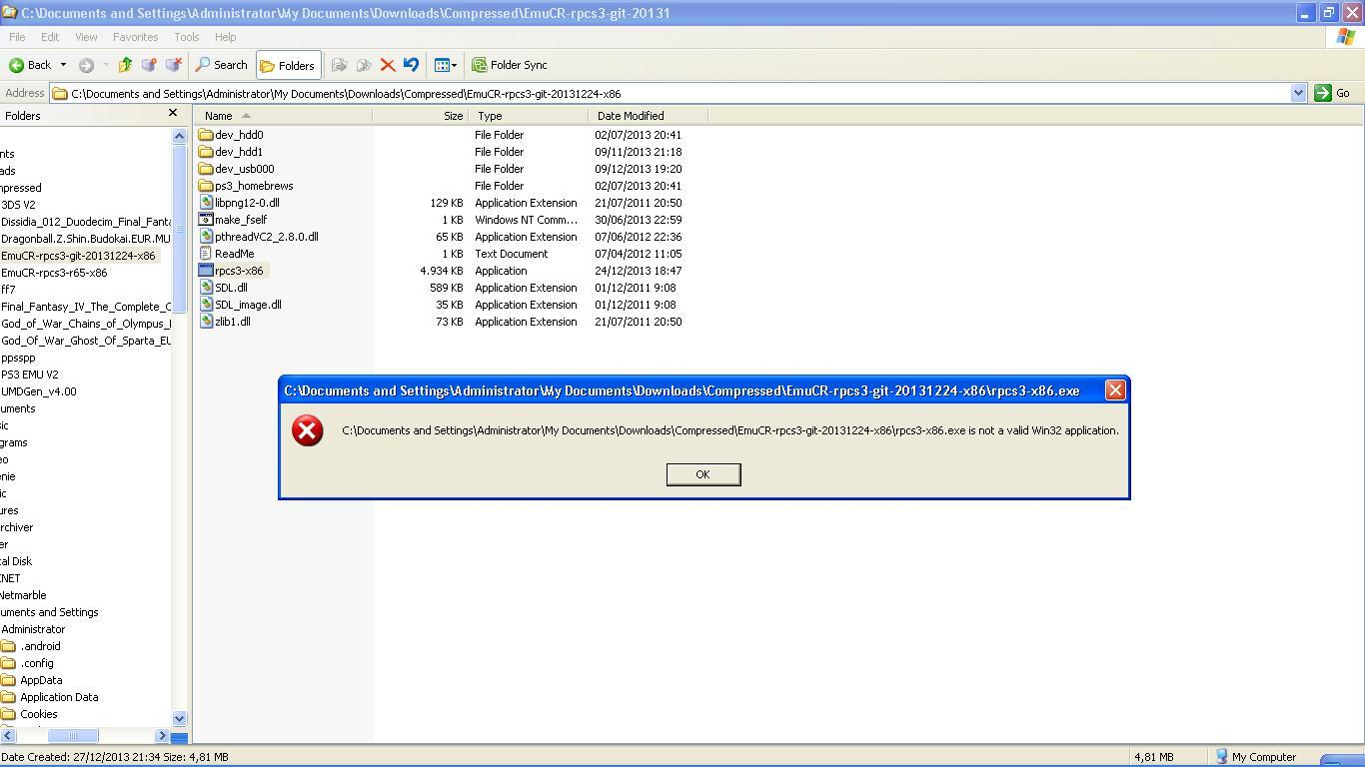Sort files by the Size column
The height and width of the screenshot is (767, 1365).
coord(421,116)
